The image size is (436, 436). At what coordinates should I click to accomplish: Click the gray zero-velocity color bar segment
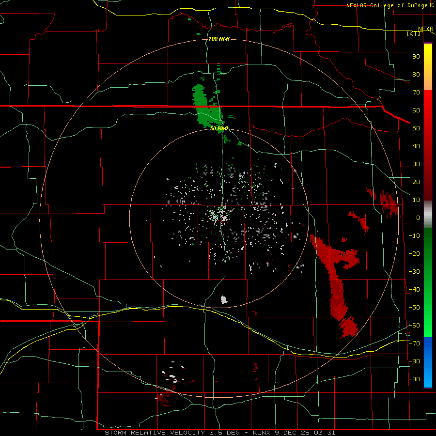[x=428, y=215]
